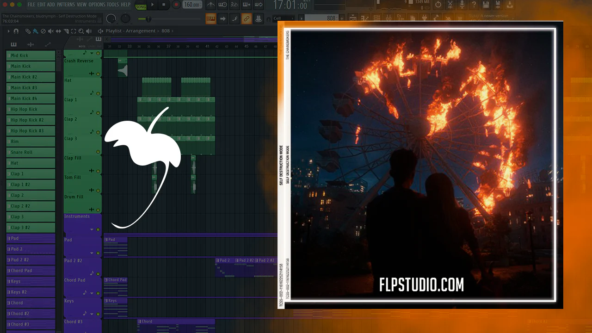Click the master pitch knob
592x333 pixels.
click(125, 18)
